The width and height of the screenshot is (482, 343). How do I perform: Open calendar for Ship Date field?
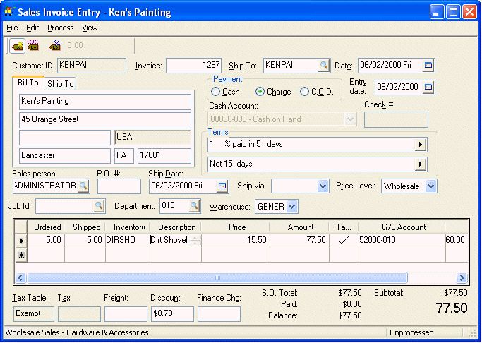[x=222, y=186]
